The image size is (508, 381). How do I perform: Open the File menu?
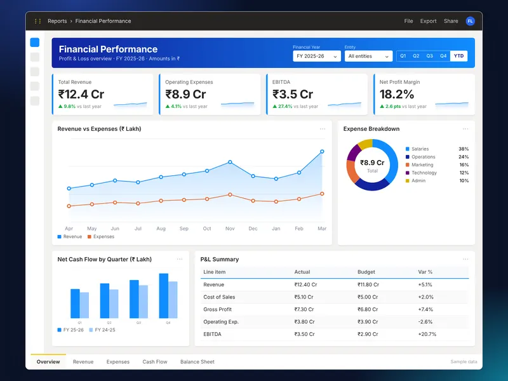(408, 21)
